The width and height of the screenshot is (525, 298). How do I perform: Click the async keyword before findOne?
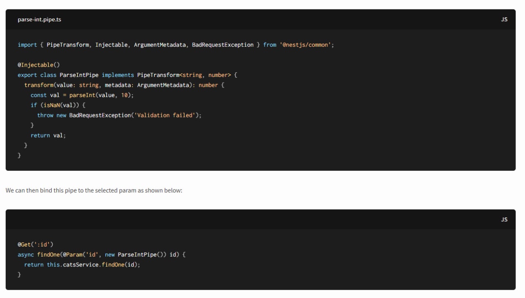pos(25,255)
